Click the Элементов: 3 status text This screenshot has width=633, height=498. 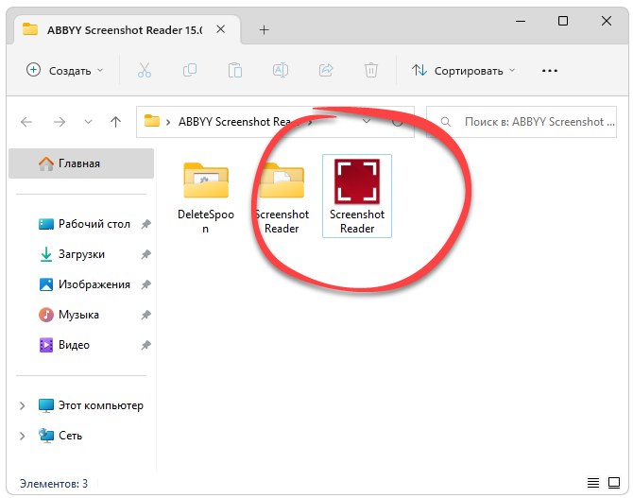tap(54, 483)
